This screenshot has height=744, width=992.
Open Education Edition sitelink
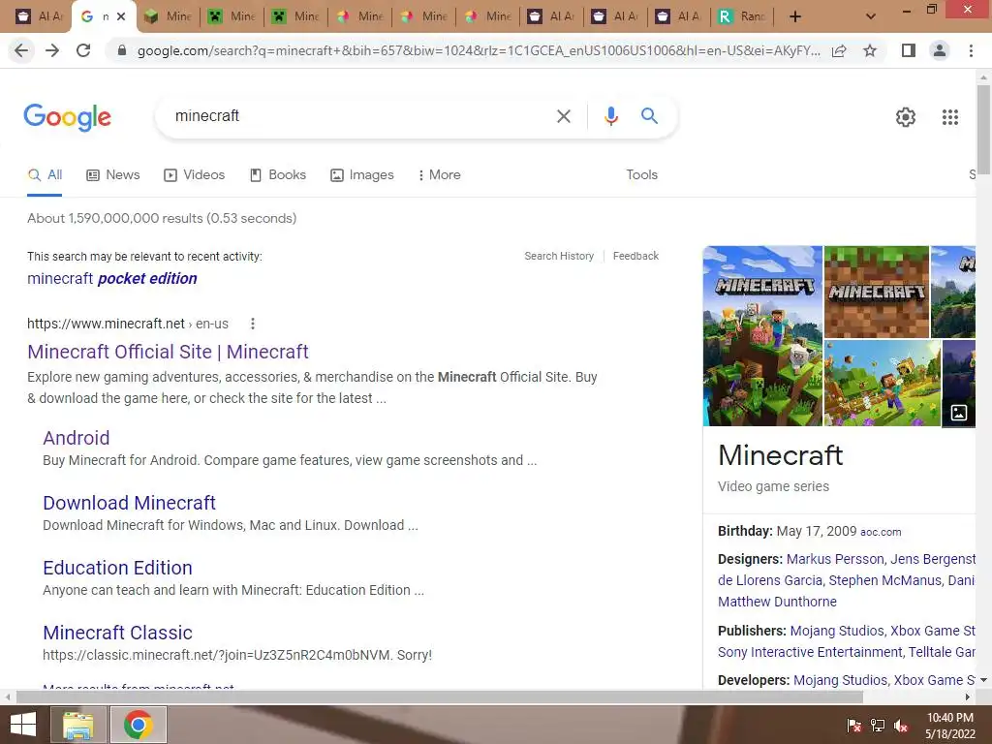(117, 568)
